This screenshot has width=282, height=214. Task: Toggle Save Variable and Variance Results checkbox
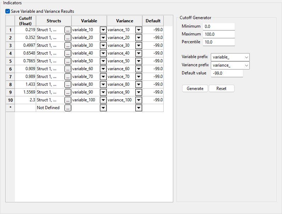8,11
